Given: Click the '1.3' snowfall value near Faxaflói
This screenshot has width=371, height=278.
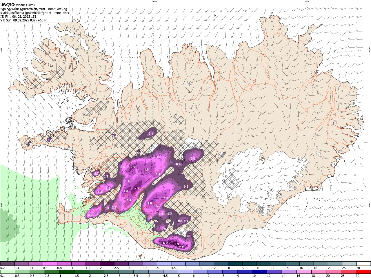Looking at the screenshot, I should coord(100,192).
